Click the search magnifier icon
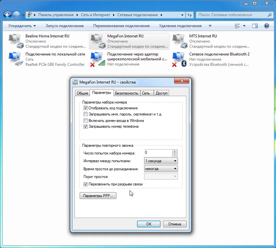This screenshot has width=276, height=248. point(270,15)
